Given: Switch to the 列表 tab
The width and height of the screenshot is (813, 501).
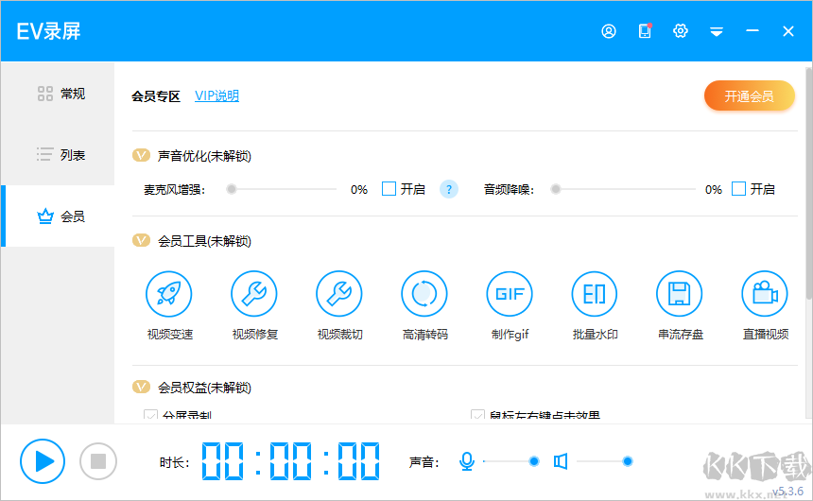Looking at the screenshot, I should [x=58, y=154].
